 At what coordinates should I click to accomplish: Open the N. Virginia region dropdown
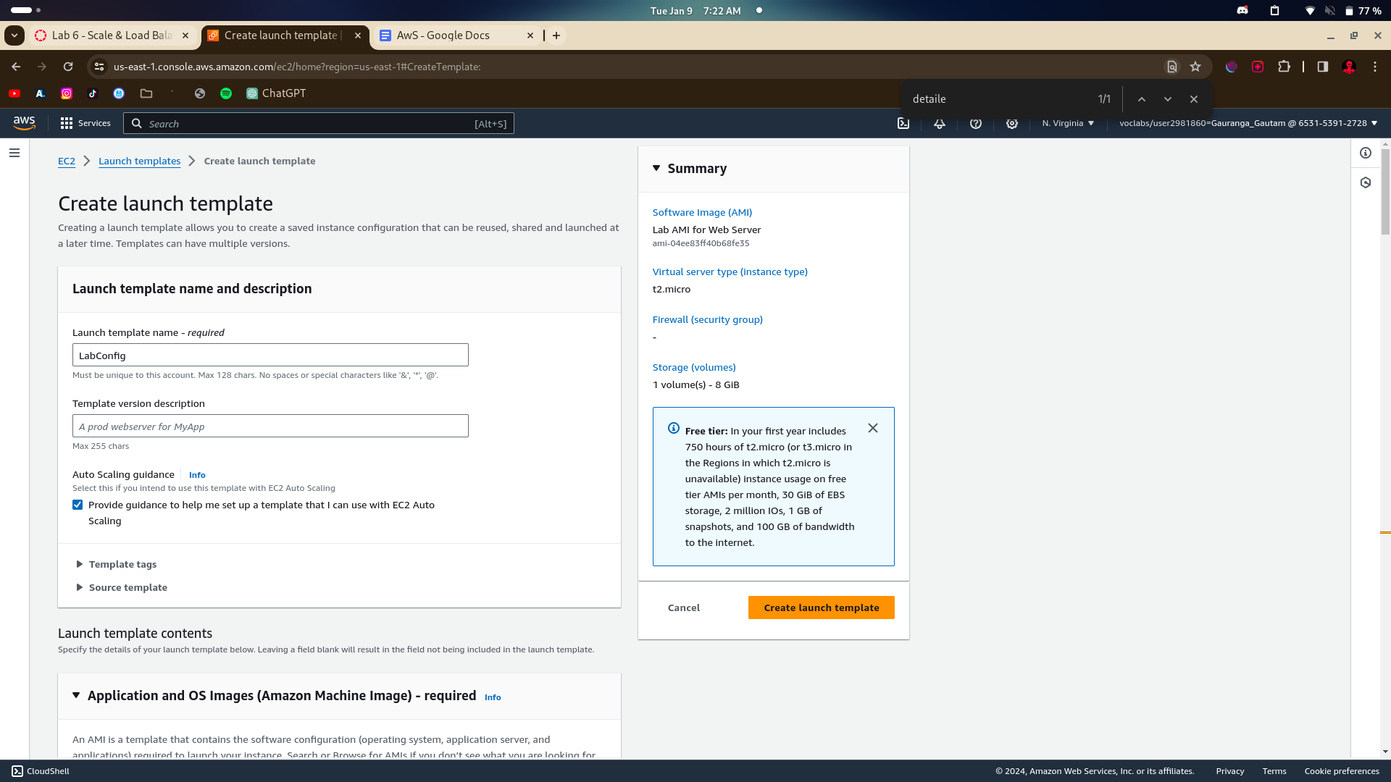1068,123
